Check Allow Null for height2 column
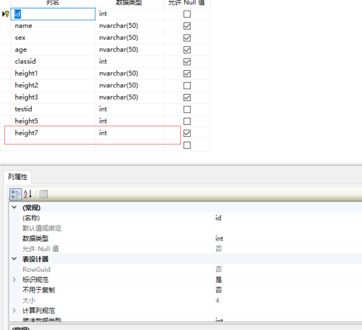This screenshot has height=330, width=362. [x=187, y=85]
